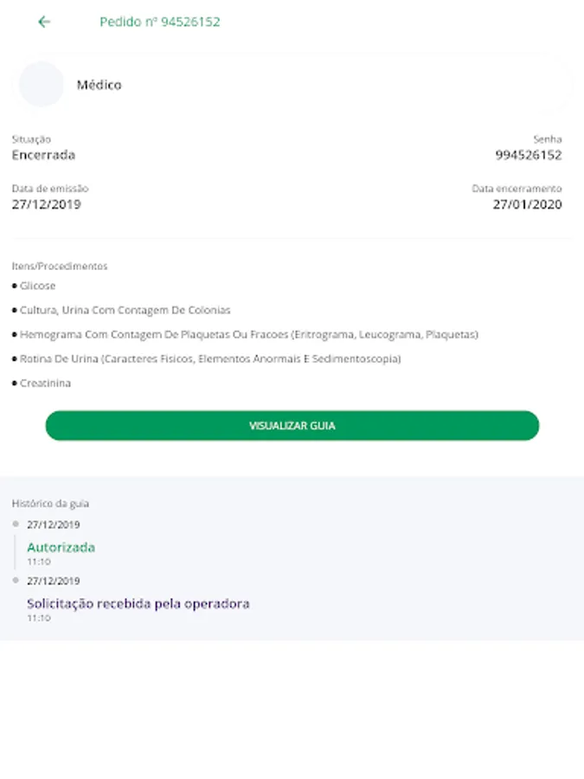Select the Hemograma Com Contagem De Plaquetas item
The width and height of the screenshot is (584, 779).
[x=249, y=334]
